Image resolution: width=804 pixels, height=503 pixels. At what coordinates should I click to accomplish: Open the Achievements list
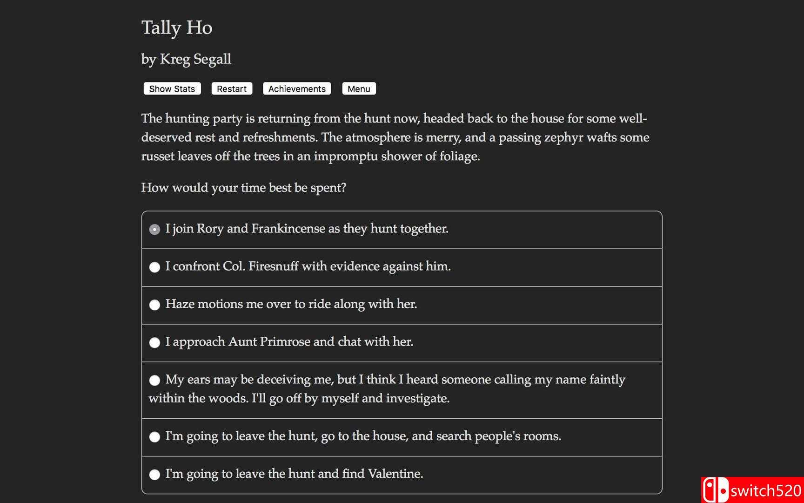point(297,89)
